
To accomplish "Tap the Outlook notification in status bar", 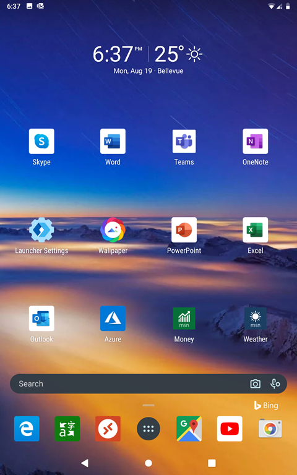I will 40,6.
